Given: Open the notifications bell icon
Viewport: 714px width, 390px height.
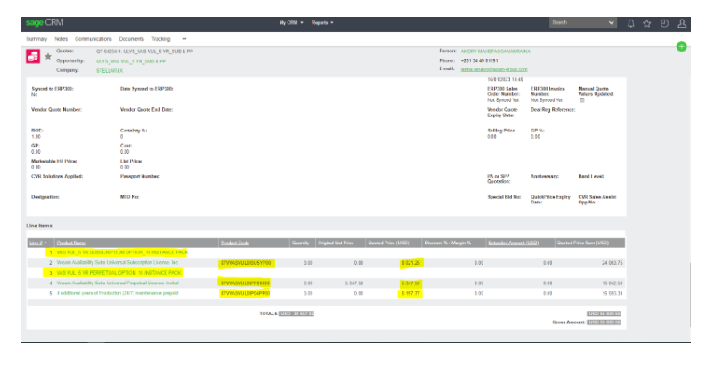Looking at the screenshot, I should point(630,23).
